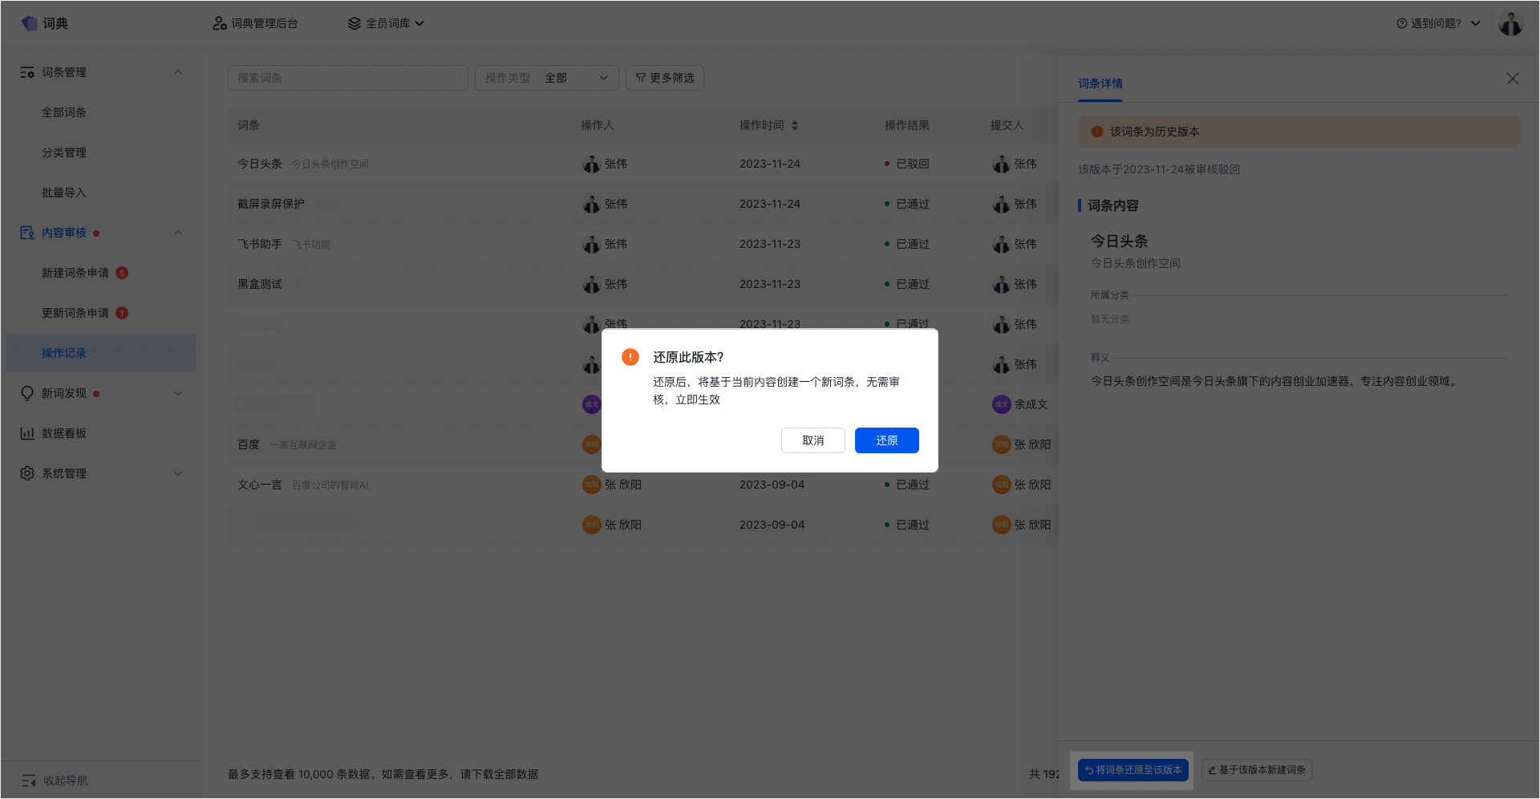Click the 更多筛选 filter button
The height and width of the screenshot is (799, 1540).
click(665, 78)
